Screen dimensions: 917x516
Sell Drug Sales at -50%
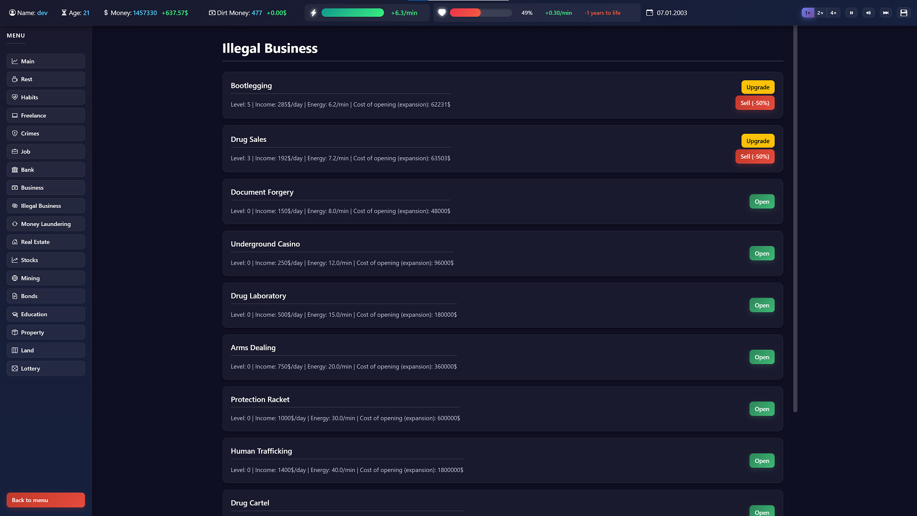755,156
